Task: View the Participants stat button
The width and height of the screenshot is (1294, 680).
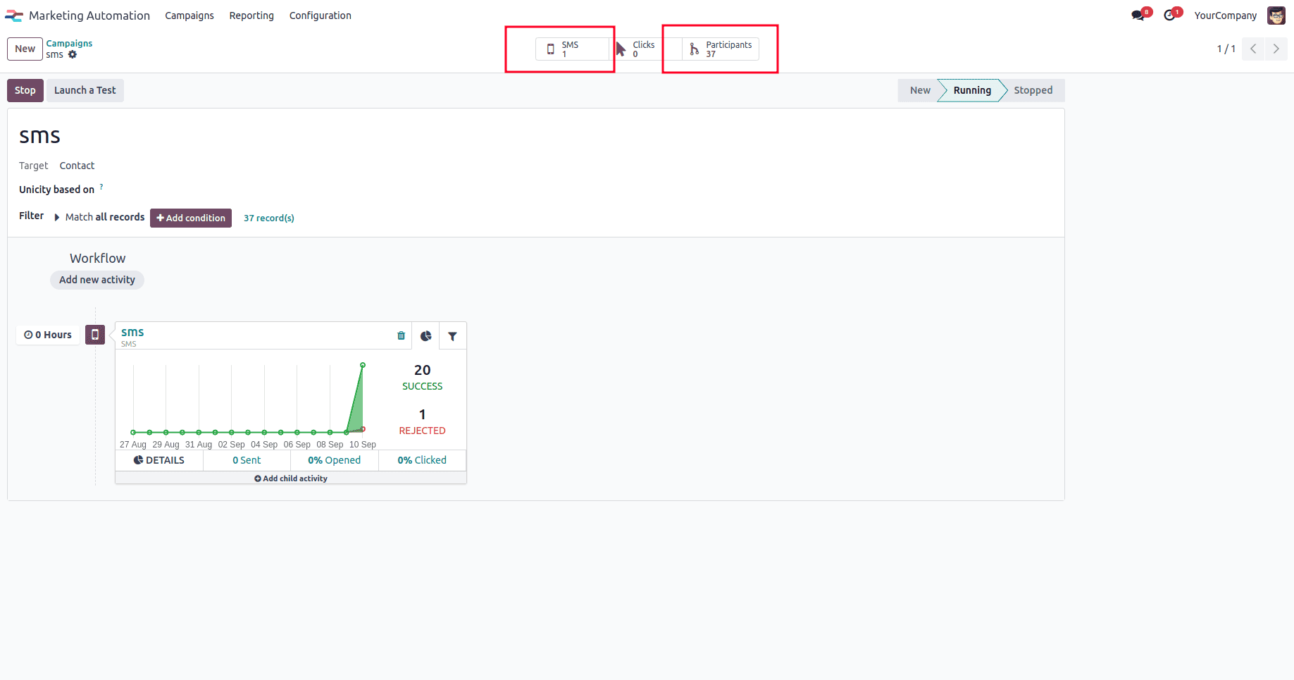Action: click(721, 49)
